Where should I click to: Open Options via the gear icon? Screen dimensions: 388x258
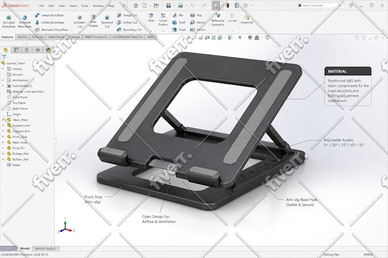245,6
